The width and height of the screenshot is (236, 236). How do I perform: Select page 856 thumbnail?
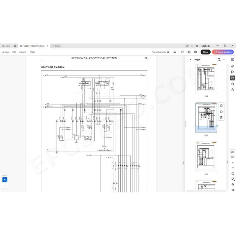point(206,157)
